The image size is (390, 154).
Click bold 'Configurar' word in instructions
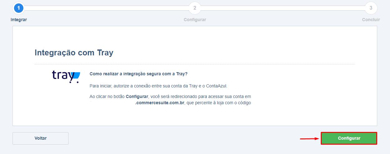(137, 96)
